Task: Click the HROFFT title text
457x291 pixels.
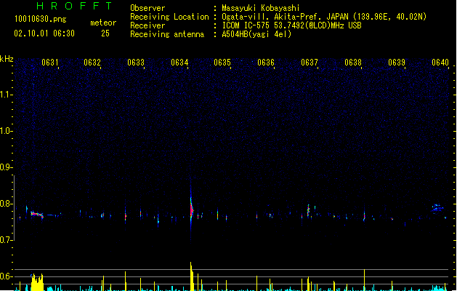Action: (75, 6)
